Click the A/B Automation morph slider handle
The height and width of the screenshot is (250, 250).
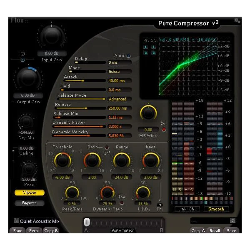click(87, 222)
